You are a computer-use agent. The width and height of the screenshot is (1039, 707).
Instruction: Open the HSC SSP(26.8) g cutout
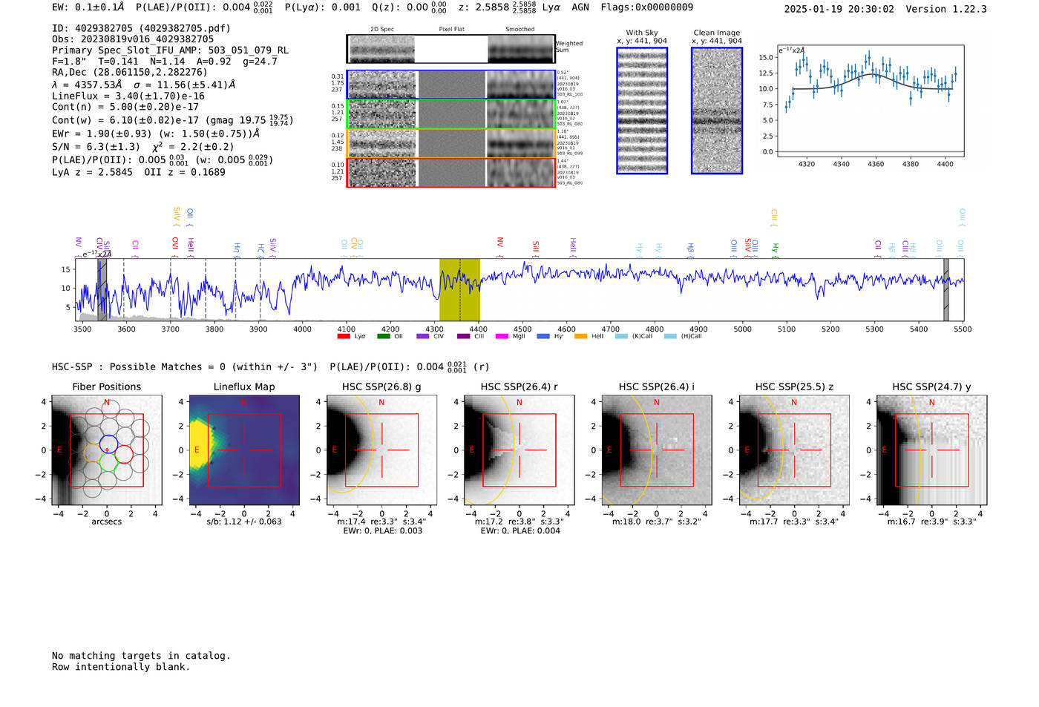tap(381, 450)
